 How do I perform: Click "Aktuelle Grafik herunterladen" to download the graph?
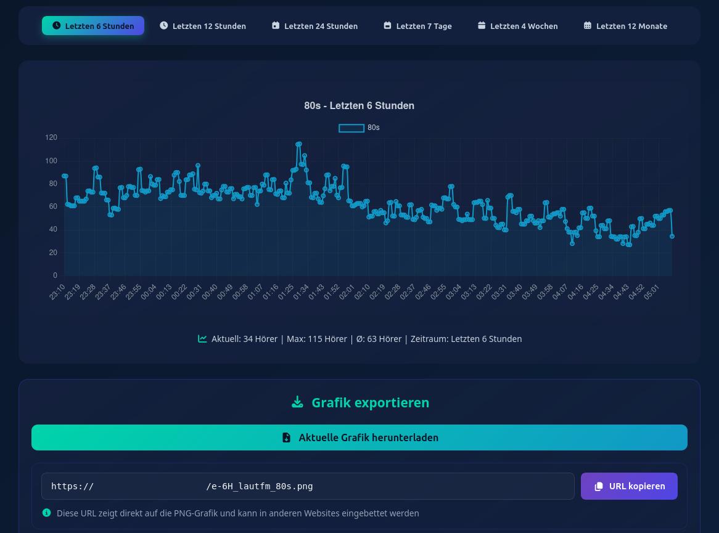pos(359,437)
